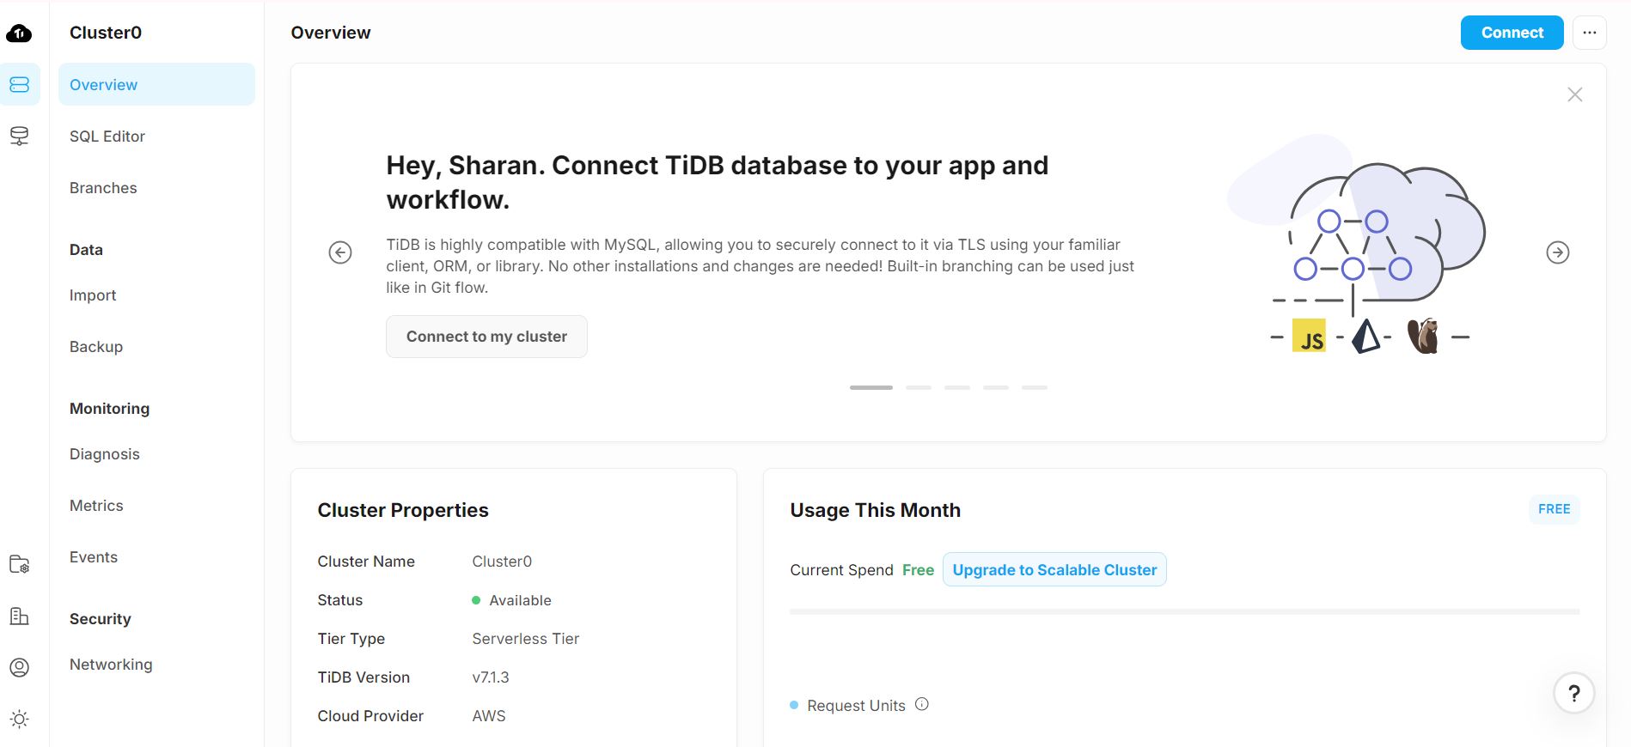Click the Monitoring section header
This screenshot has width=1631, height=747.
tap(109, 408)
